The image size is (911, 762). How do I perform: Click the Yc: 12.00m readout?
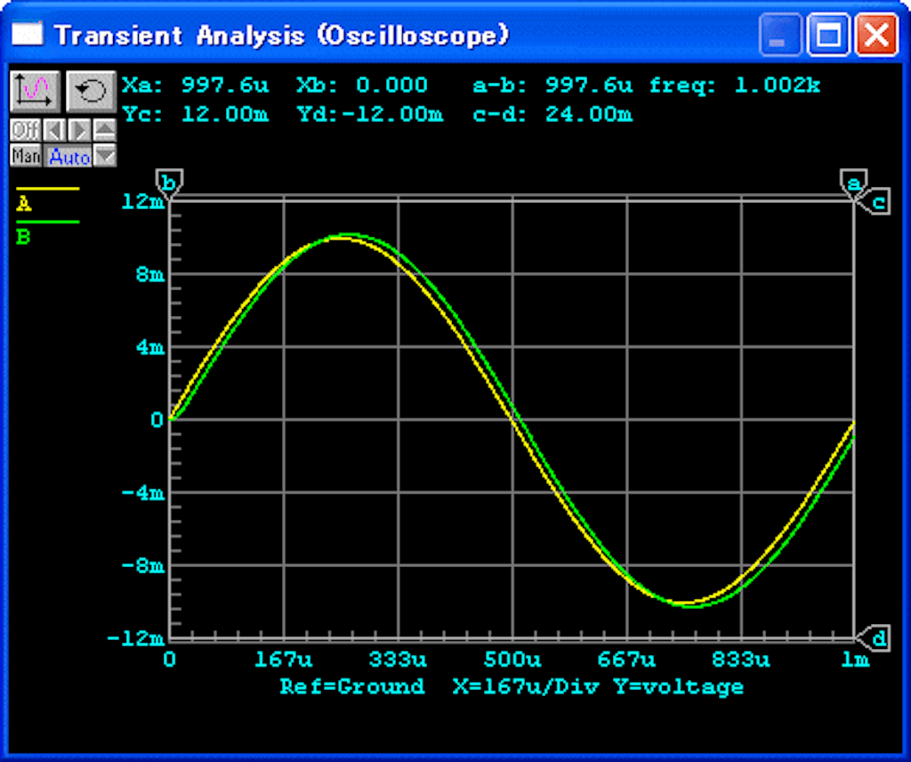pos(196,114)
